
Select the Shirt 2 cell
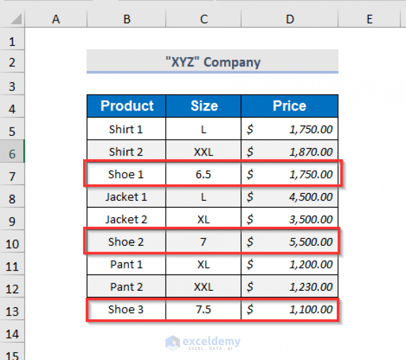click(126, 151)
